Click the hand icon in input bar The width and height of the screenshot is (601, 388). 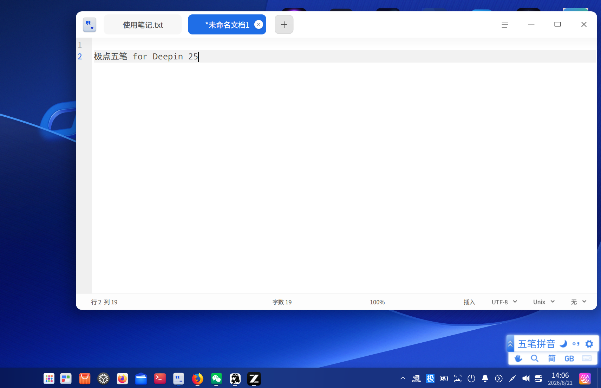tap(518, 358)
